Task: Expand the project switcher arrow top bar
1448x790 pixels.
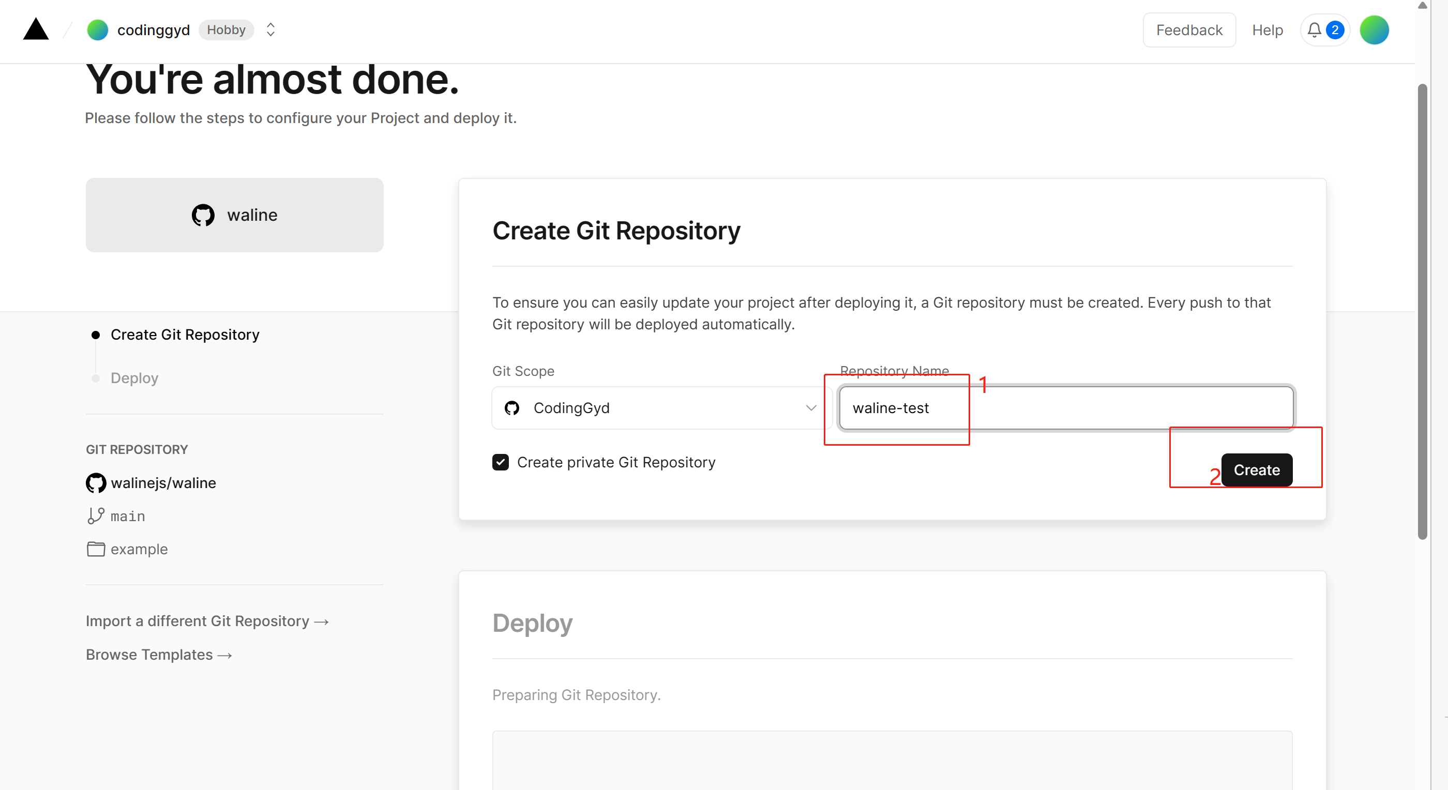Action: pyautogui.click(x=269, y=29)
